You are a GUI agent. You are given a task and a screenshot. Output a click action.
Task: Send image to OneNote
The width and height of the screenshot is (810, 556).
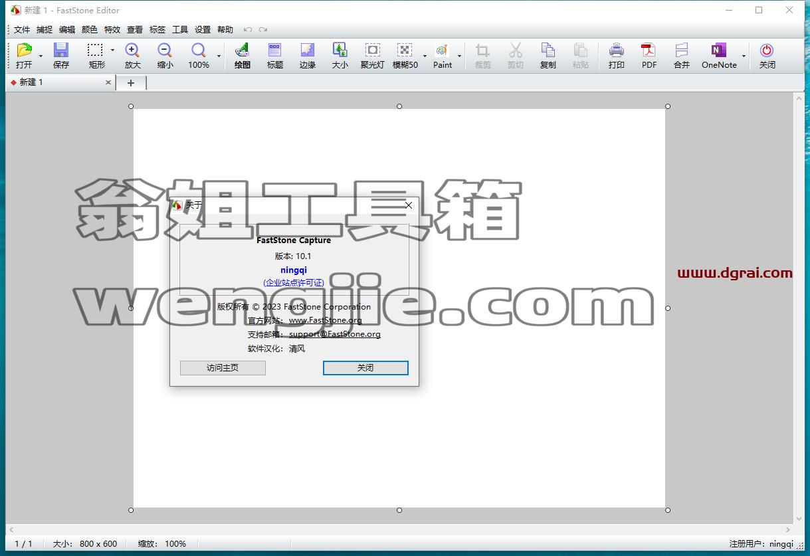coord(718,50)
